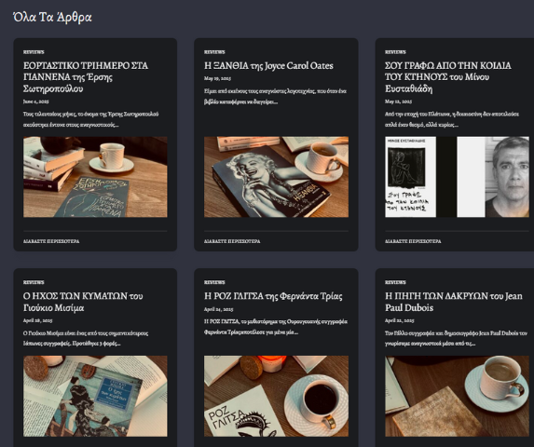Image resolution: width=534 pixels, height=447 pixels.
Task: Click the ΡΟΖ ΓΛΙΤΣΑ book with black coffee thumbnail
Action: click(x=276, y=397)
